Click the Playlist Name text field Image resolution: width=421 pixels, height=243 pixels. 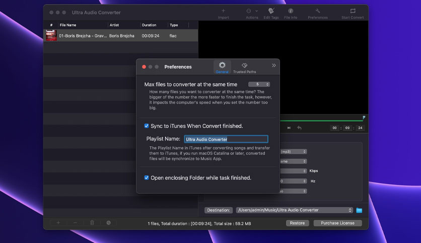click(x=226, y=139)
